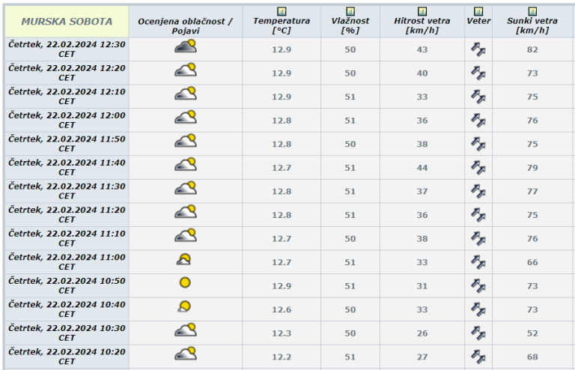Click the cloudy weather icon at 12:30
Viewport: 575px width, 370px height.
(185, 47)
